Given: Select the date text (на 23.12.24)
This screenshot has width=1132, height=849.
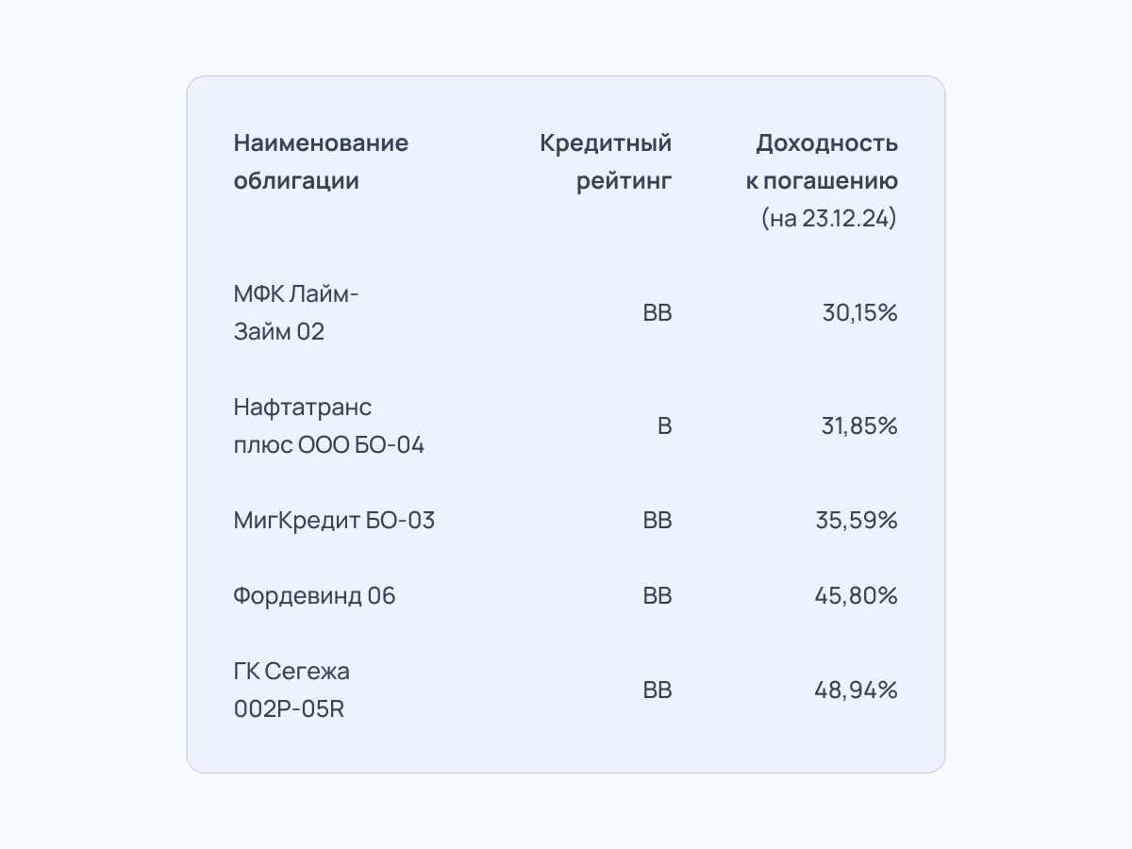Looking at the screenshot, I should click(x=829, y=219).
